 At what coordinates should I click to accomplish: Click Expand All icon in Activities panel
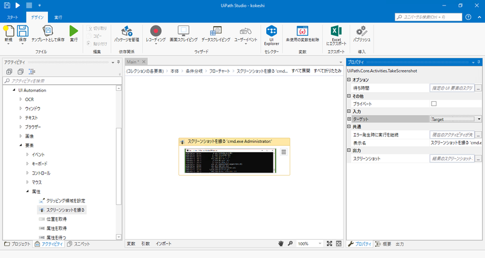(x=9, y=71)
